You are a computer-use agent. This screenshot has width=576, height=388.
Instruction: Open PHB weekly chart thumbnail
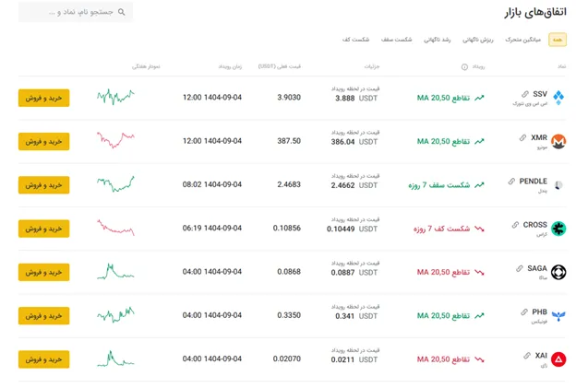(x=115, y=314)
